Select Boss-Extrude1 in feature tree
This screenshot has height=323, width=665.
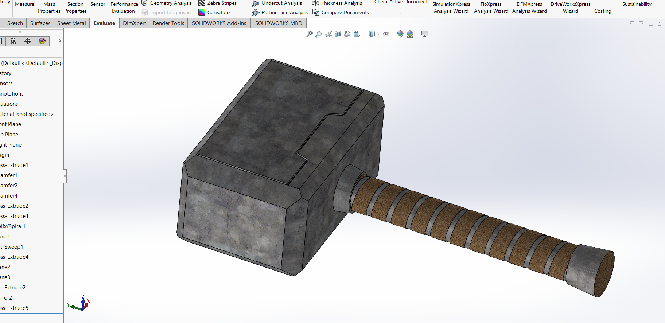(14, 165)
